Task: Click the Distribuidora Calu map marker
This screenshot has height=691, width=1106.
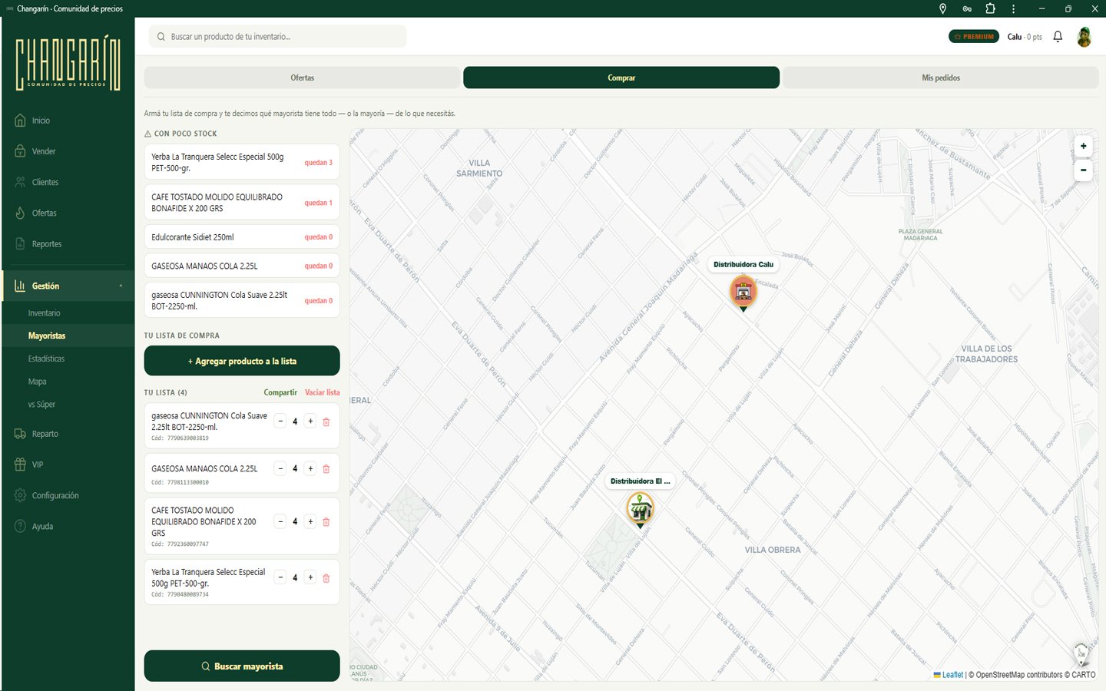Action: click(743, 292)
